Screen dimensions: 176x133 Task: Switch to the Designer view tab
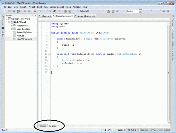(x=53, y=126)
